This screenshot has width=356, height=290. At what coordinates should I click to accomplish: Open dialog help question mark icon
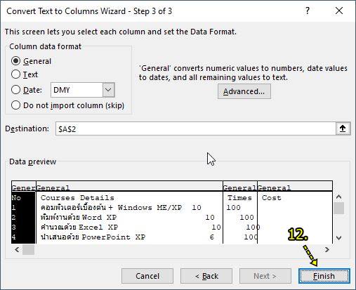(308, 11)
